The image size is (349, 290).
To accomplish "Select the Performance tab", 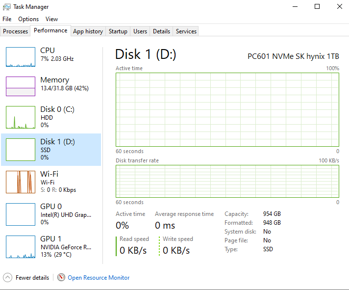I will pyautogui.click(x=50, y=30).
